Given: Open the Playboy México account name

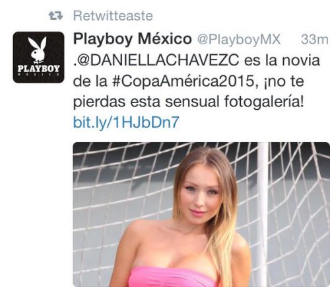Looking at the screenshot, I should coord(133,39).
